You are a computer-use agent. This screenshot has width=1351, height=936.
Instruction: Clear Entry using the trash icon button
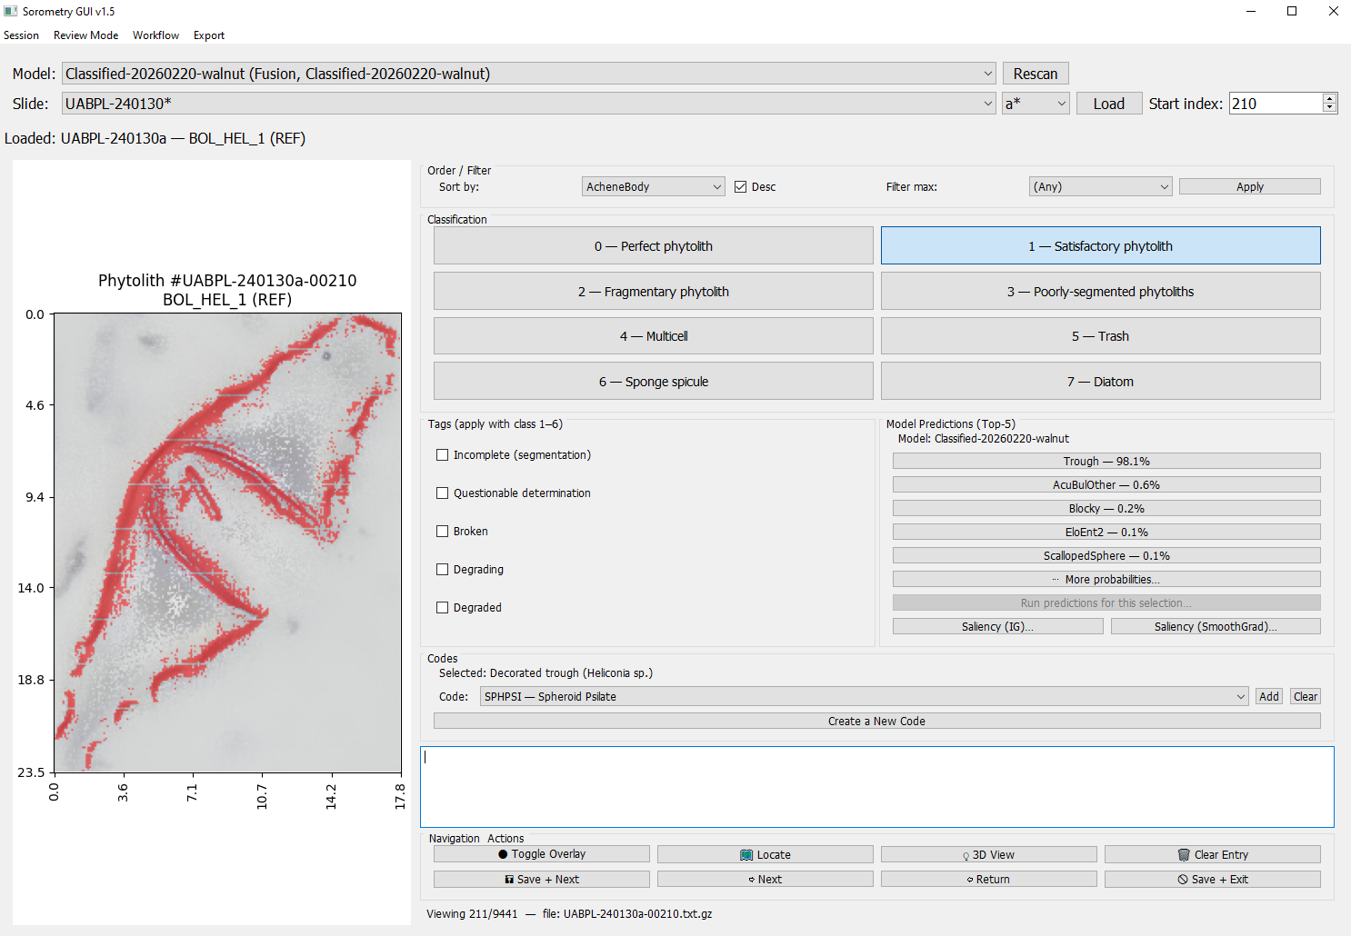point(1212,854)
